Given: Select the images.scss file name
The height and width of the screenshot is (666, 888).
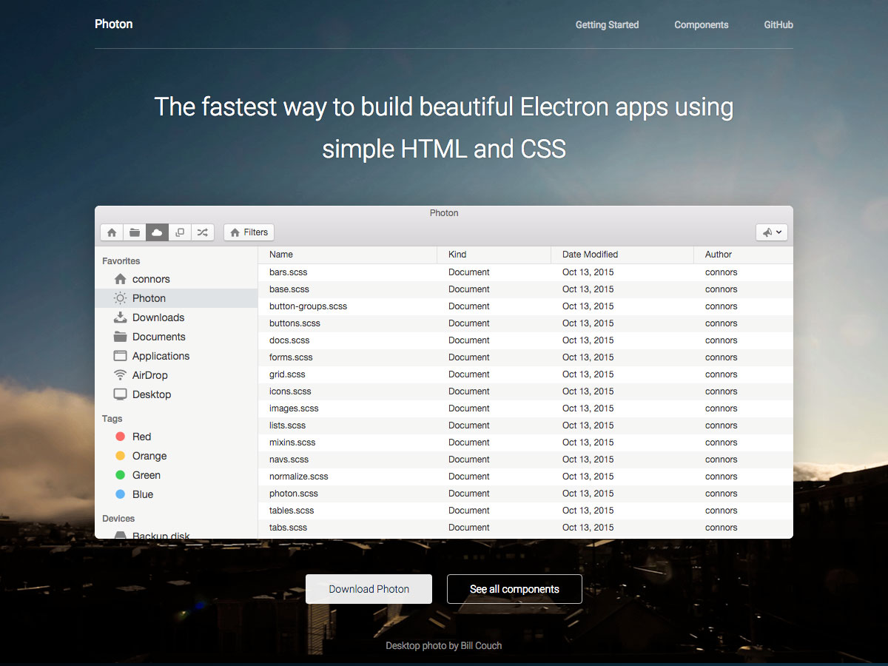Looking at the screenshot, I should pyautogui.click(x=294, y=408).
